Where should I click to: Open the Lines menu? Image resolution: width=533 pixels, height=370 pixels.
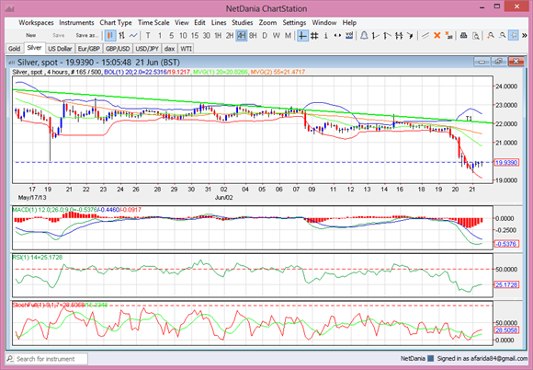point(219,23)
